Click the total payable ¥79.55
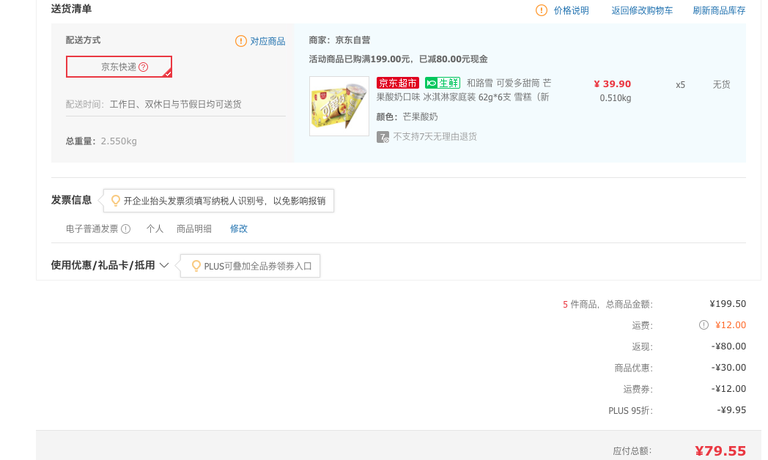The width and height of the screenshot is (768, 460). click(720, 450)
